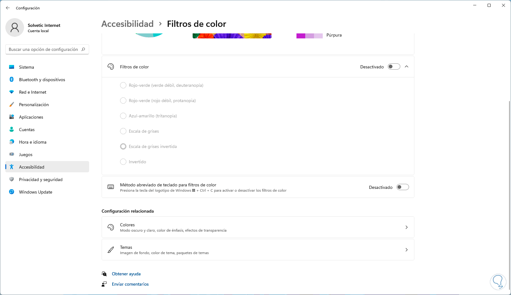Click the Windows Update icon
The height and width of the screenshot is (295, 511).
(12, 192)
